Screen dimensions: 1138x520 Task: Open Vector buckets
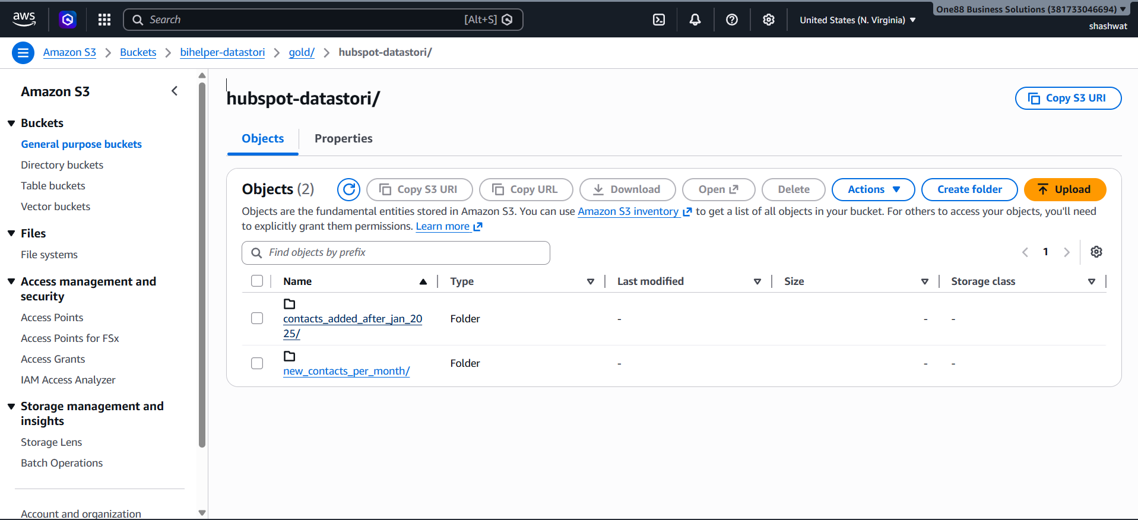point(55,207)
